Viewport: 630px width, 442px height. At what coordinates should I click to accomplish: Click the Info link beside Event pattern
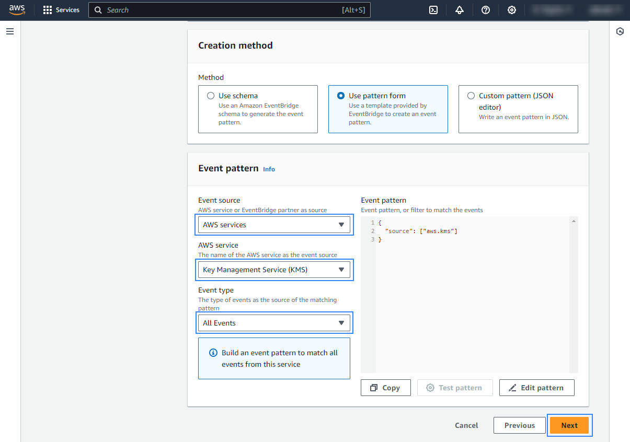[269, 169]
